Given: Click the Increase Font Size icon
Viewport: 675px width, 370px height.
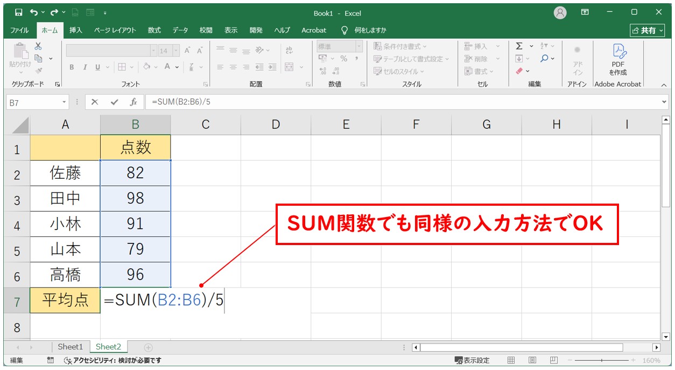Looking at the screenshot, I should pyautogui.click(x=187, y=51).
